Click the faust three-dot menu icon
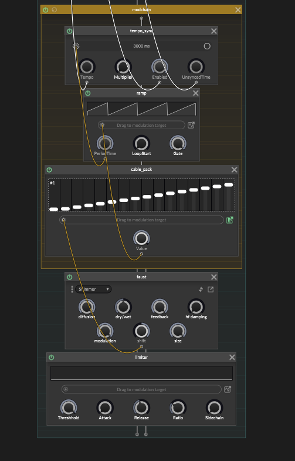The height and width of the screenshot is (461, 295). (x=72, y=290)
